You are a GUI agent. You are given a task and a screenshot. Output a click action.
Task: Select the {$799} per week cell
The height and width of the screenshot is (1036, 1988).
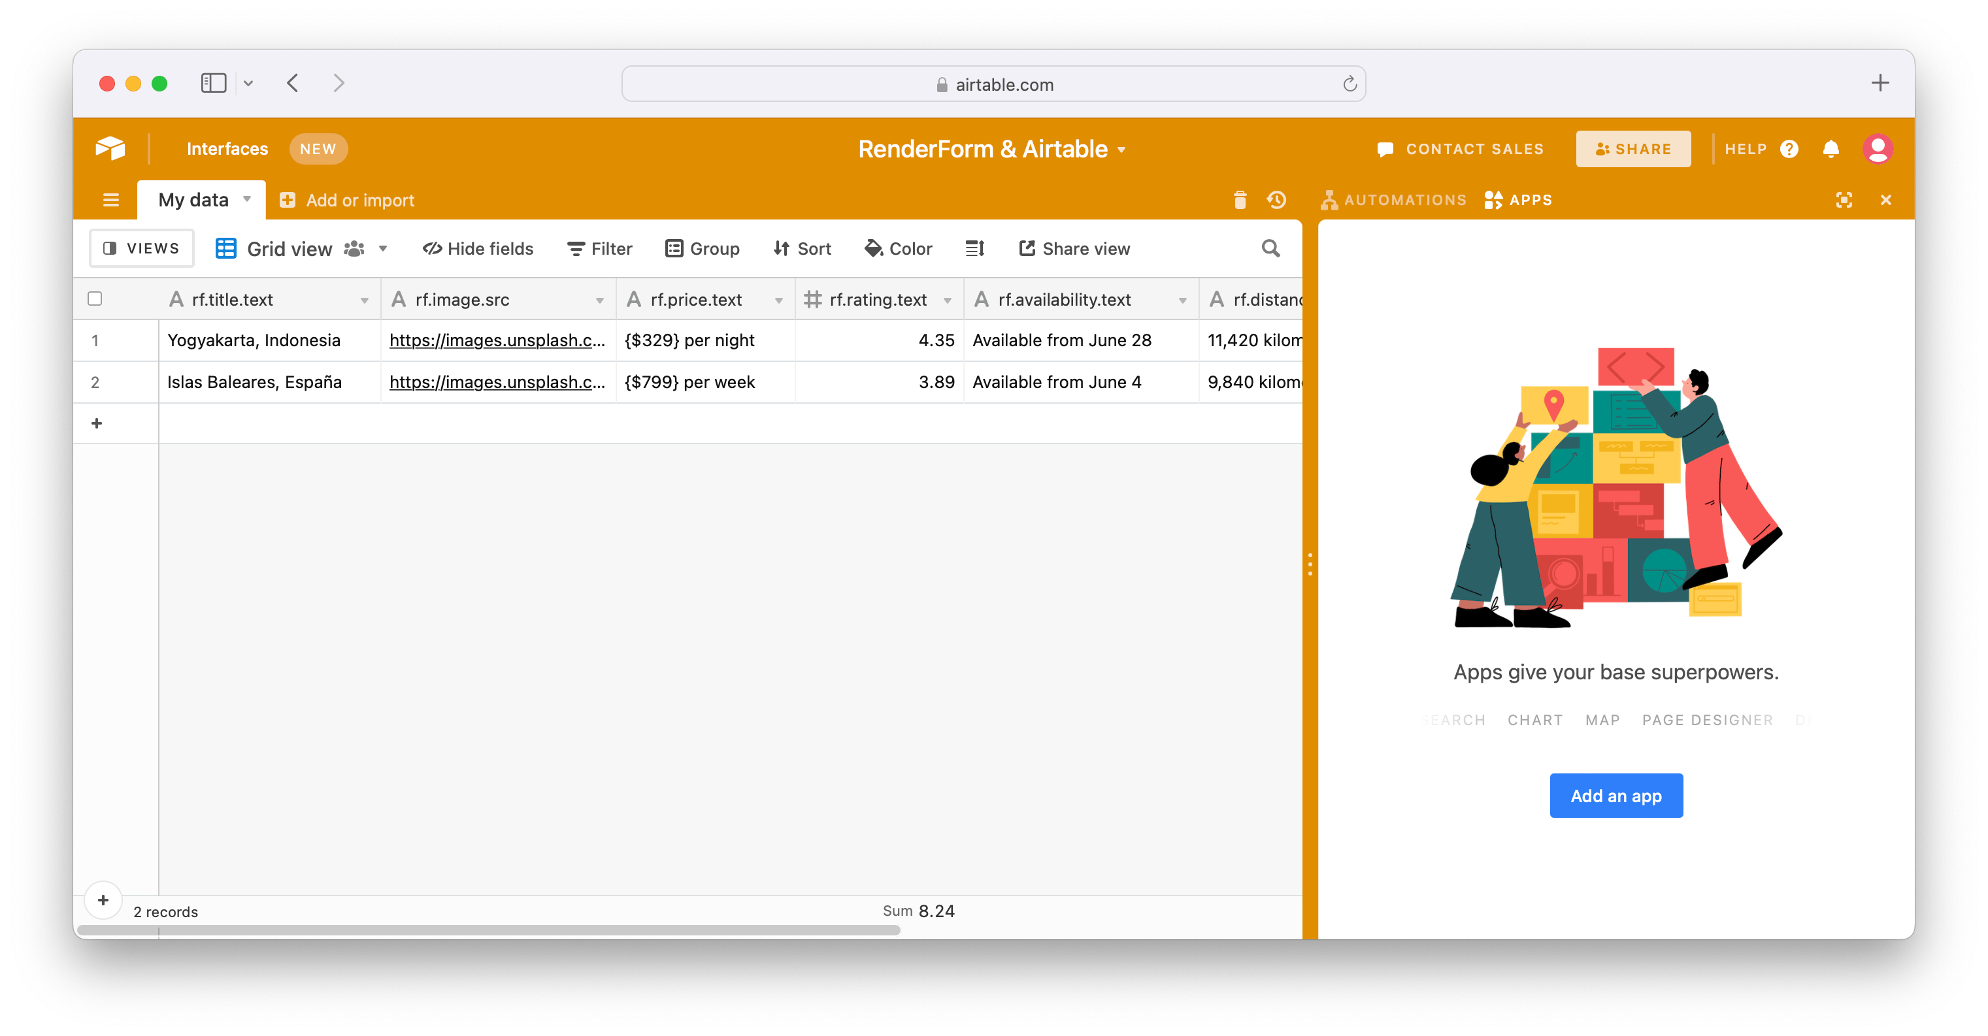pos(705,382)
